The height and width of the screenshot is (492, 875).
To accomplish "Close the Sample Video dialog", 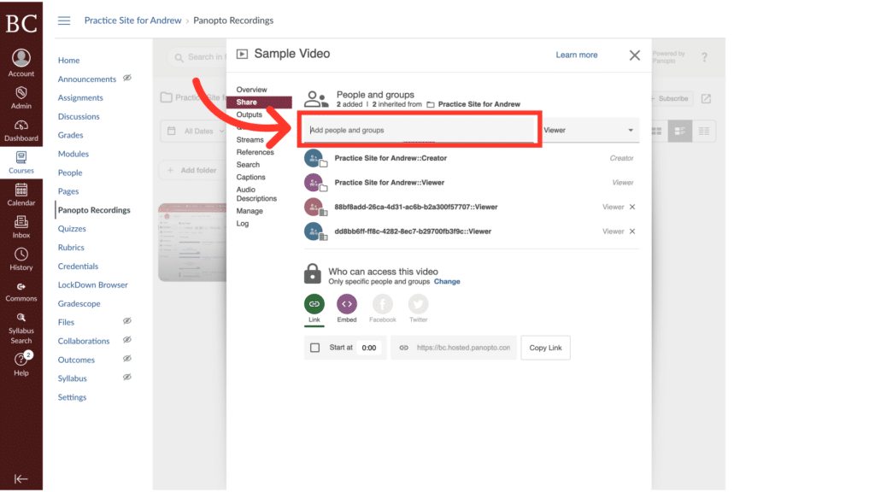I will [x=635, y=56].
